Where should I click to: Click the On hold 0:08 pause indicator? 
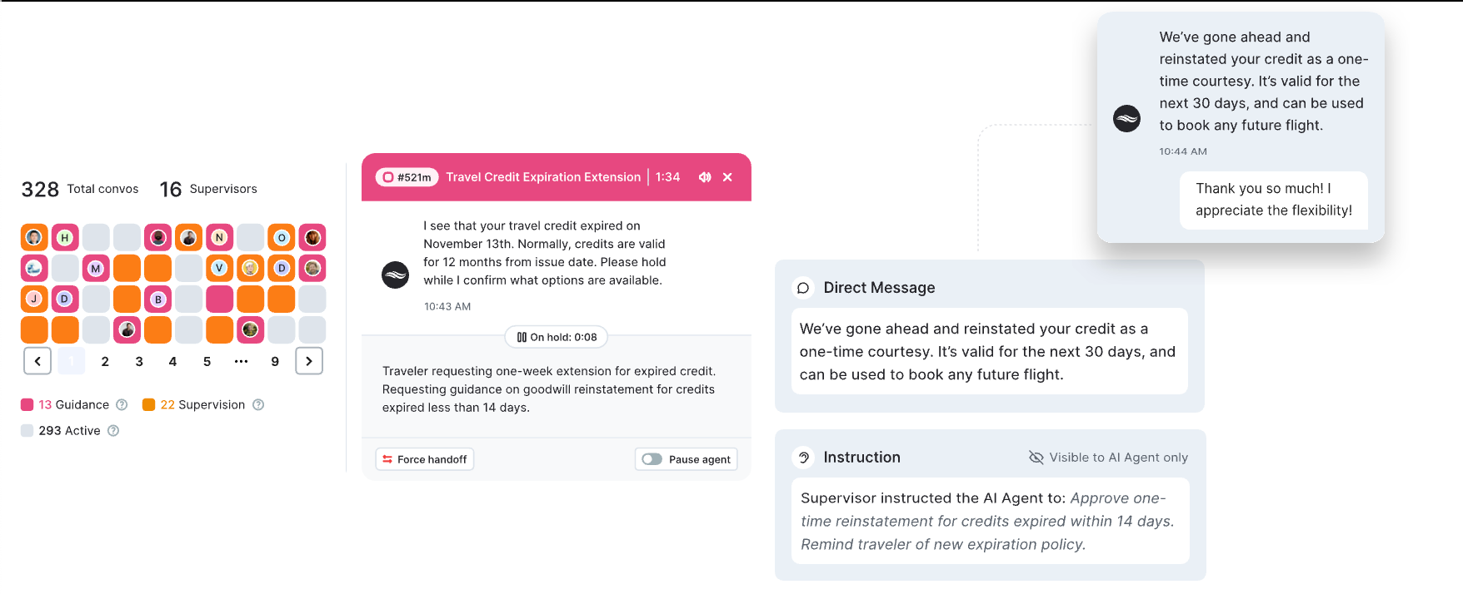(557, 337)
